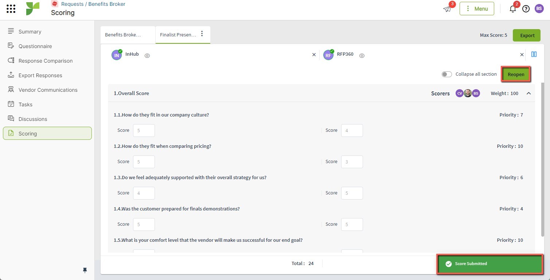This screenshot has height=280, width=550.
Task: Click the RFP360 score field for question 1.3
Action: tap(352, 193)
